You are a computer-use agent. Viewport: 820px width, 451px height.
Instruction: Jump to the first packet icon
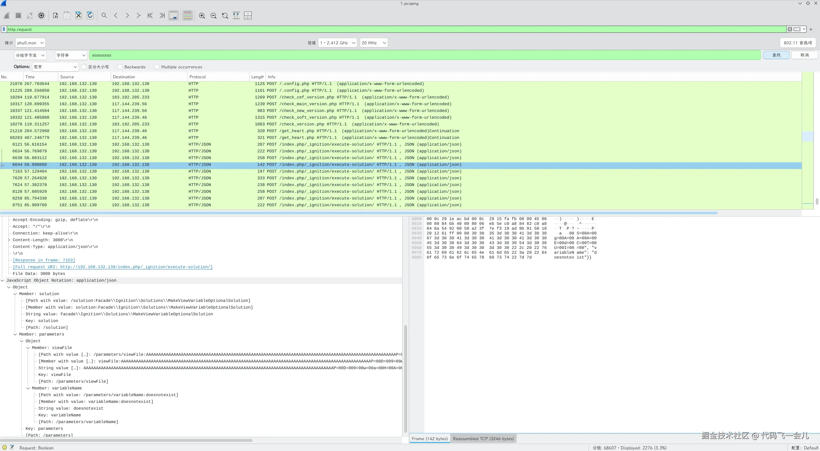pos(150,15)
